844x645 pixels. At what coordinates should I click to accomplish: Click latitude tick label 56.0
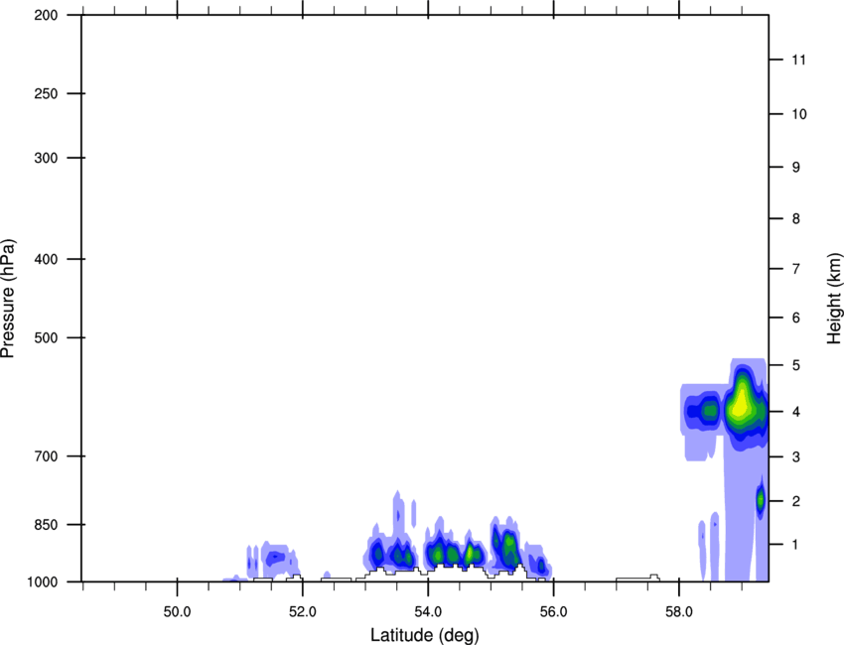click(x=553, y=612)
